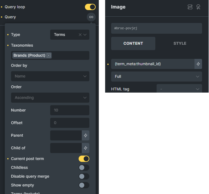The image size is (209, 194).
Task: Clear the Terms type selection
Action: [80, 35]
